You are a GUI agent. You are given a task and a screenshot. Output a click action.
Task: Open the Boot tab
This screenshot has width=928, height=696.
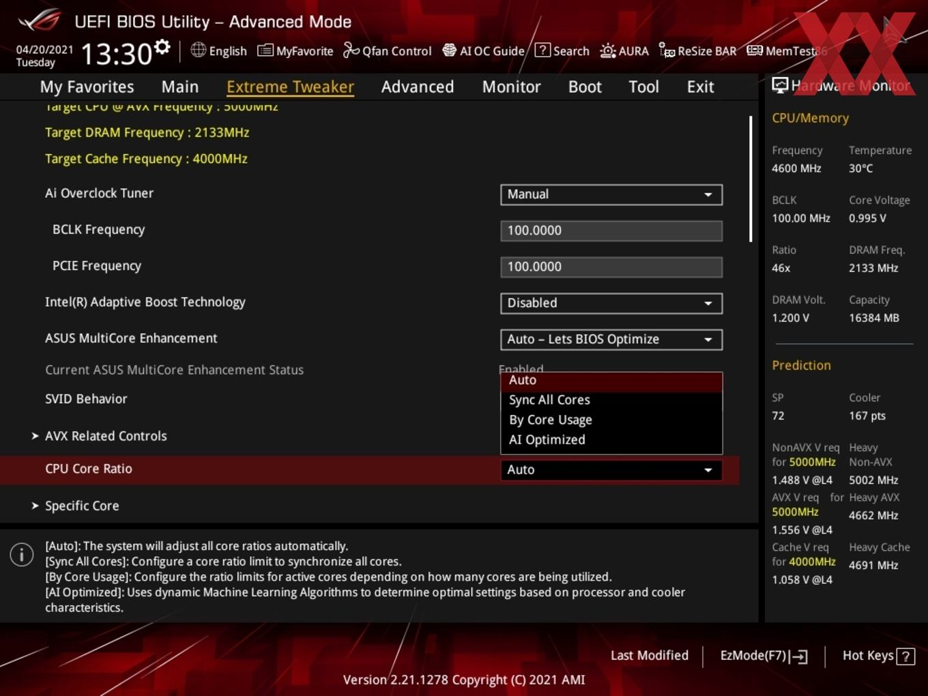(x=585, y=87)
